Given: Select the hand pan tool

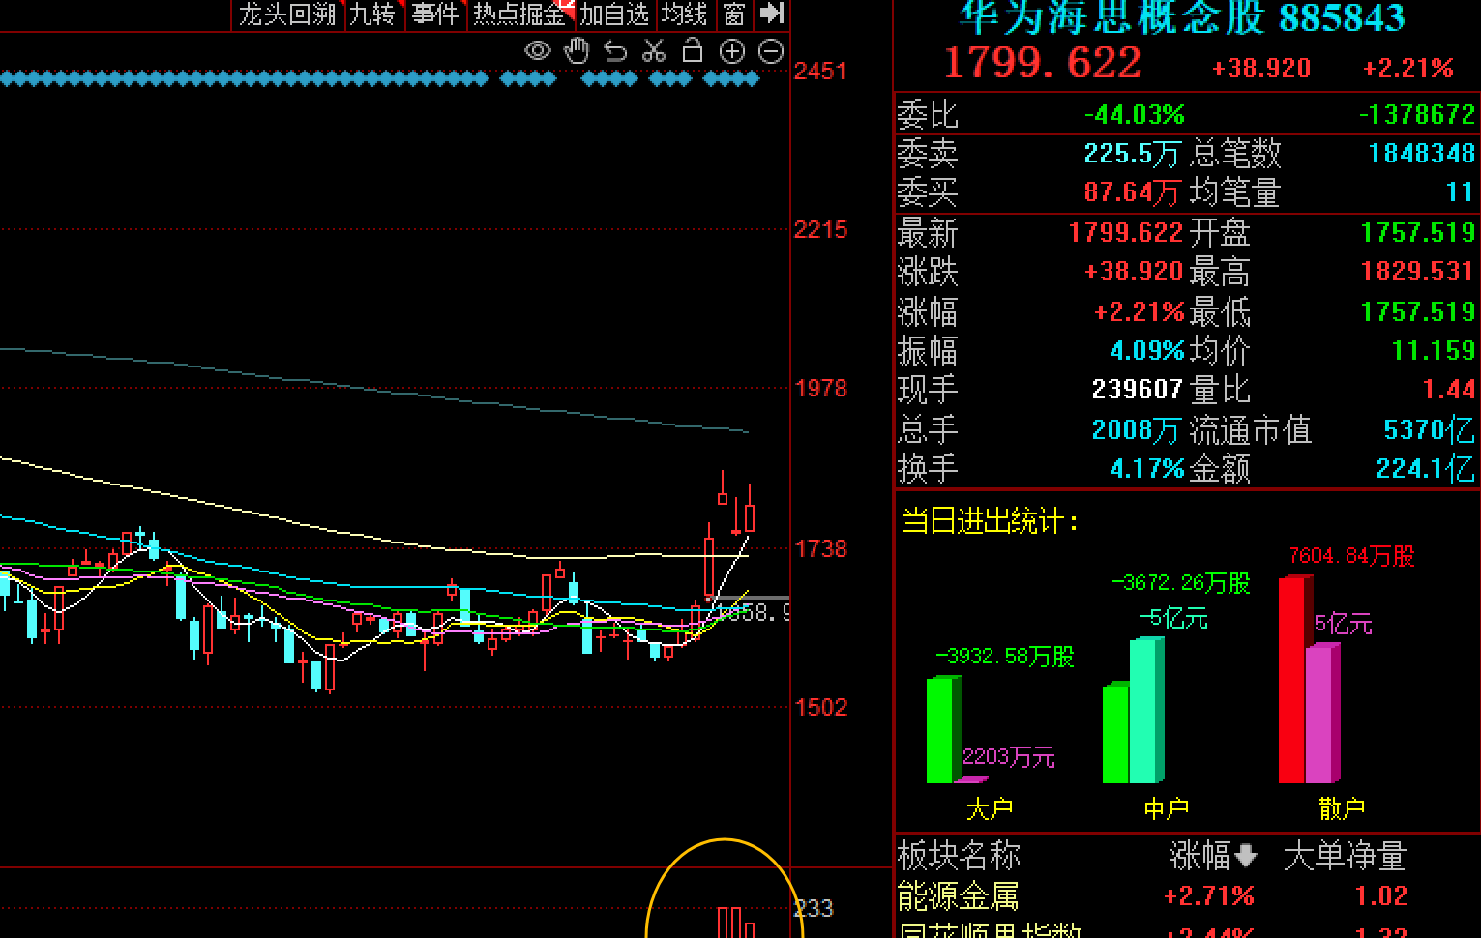Looking at the screenshot, I should [577, 50].
